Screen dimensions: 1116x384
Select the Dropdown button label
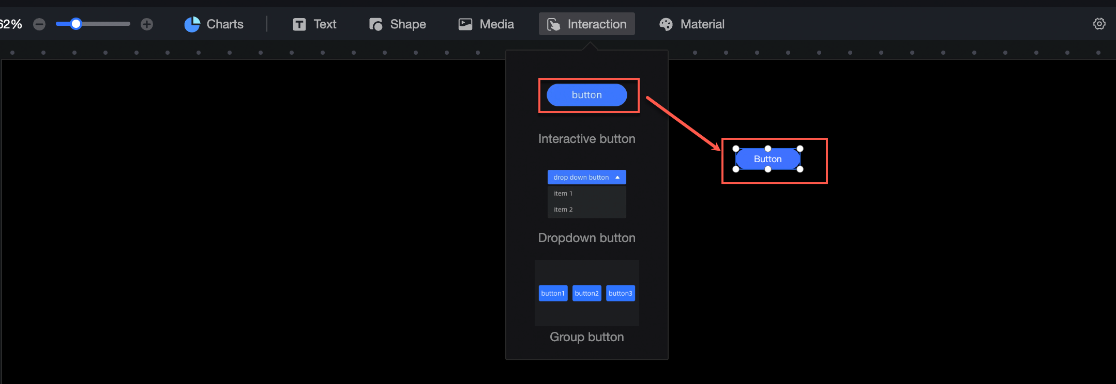587,238
